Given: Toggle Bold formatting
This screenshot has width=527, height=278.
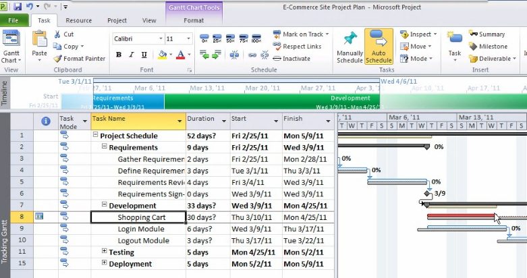Looking at the screenshot, I should pos(119,55).
